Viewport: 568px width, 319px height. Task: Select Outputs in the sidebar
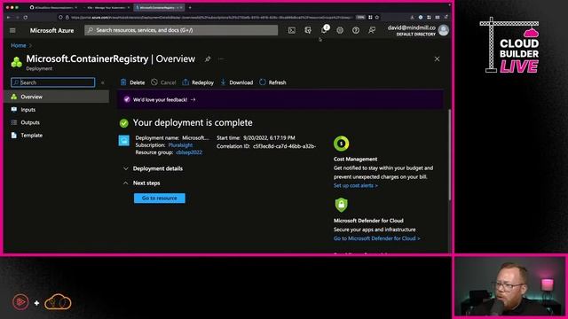click(x=57, y=122)
